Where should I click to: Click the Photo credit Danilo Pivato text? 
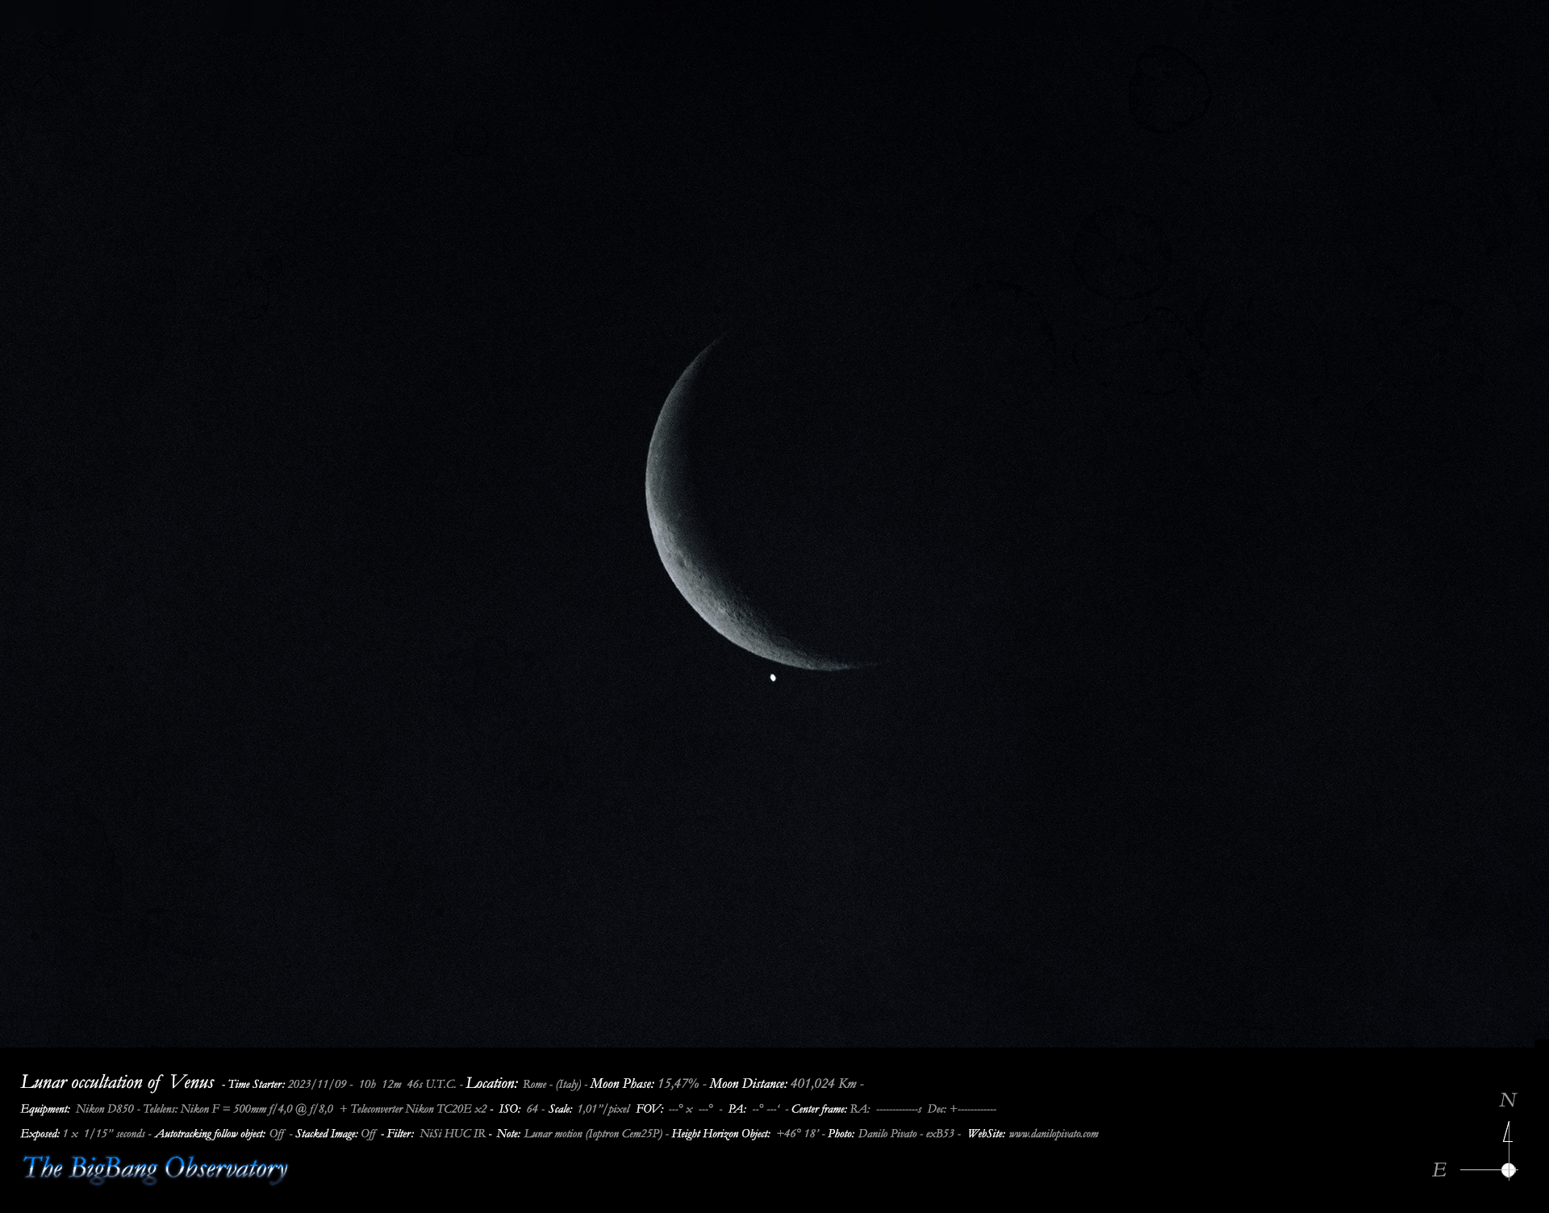click(889, 1134)
